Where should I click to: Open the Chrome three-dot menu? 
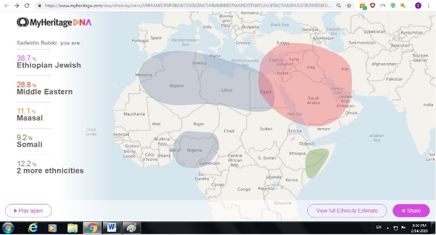428,5
